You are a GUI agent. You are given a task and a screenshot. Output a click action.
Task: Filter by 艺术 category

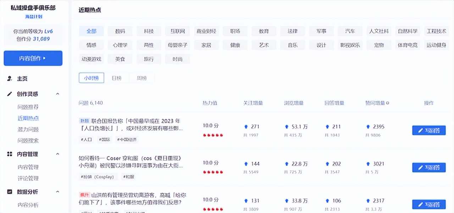[x=264, y=45]
